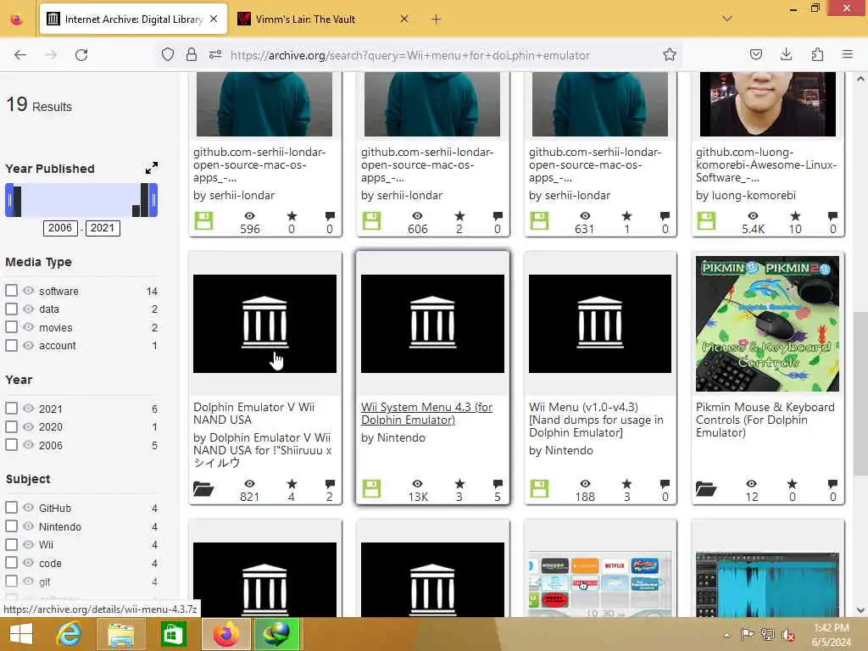Check the 2021 year filter

(11, 409)
